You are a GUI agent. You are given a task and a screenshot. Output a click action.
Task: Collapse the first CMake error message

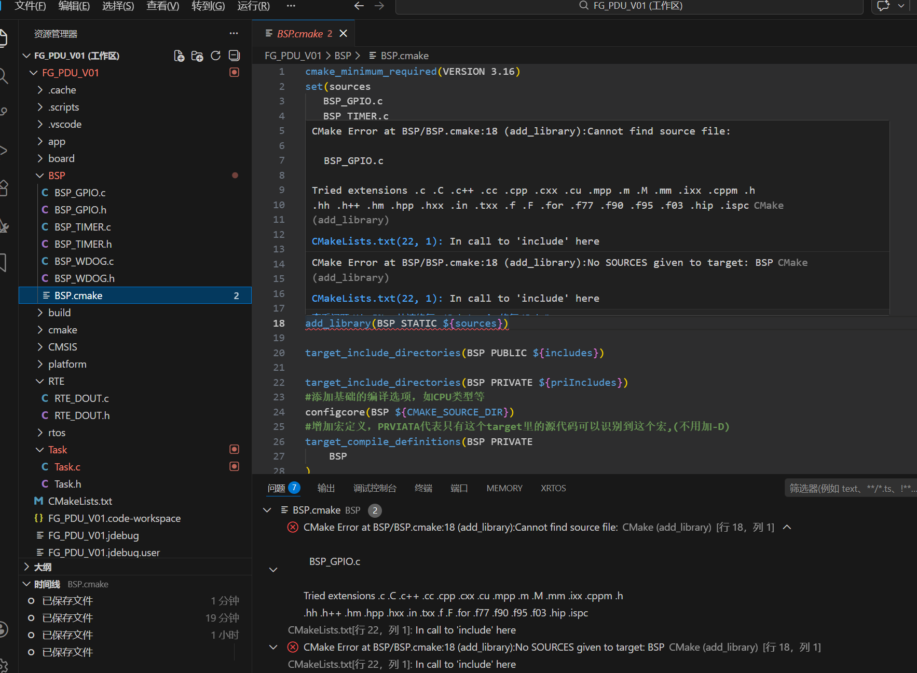787,527
